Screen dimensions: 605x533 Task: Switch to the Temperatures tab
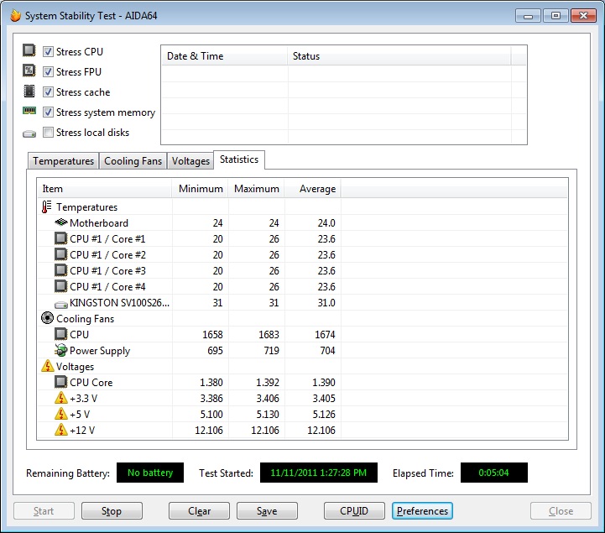[x=63, y=161]
